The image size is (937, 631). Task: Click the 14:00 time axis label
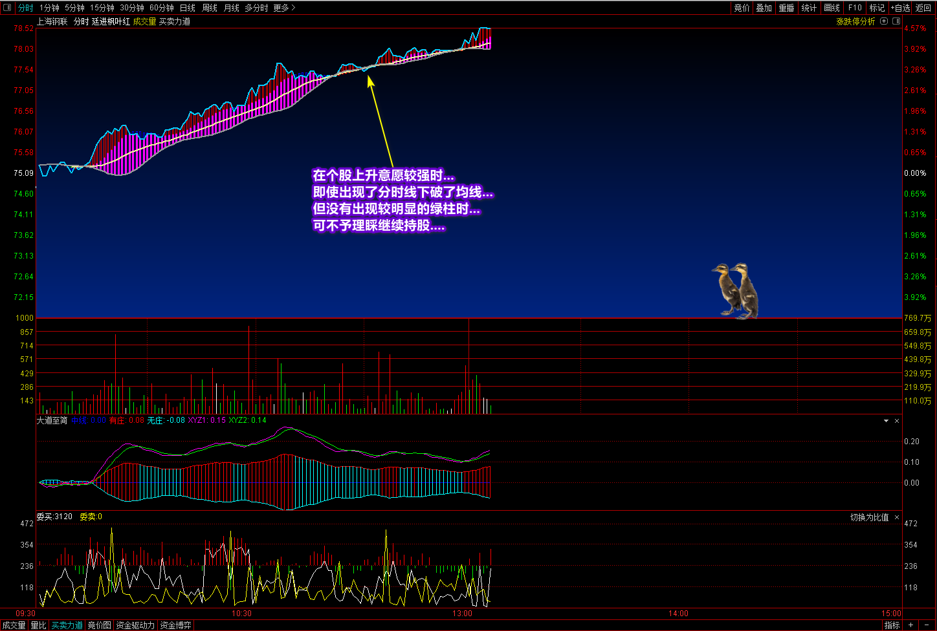pyautogui.click(x=678, y=614)
